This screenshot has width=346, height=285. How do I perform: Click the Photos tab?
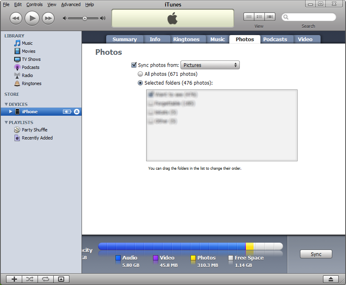pos(245,39)
